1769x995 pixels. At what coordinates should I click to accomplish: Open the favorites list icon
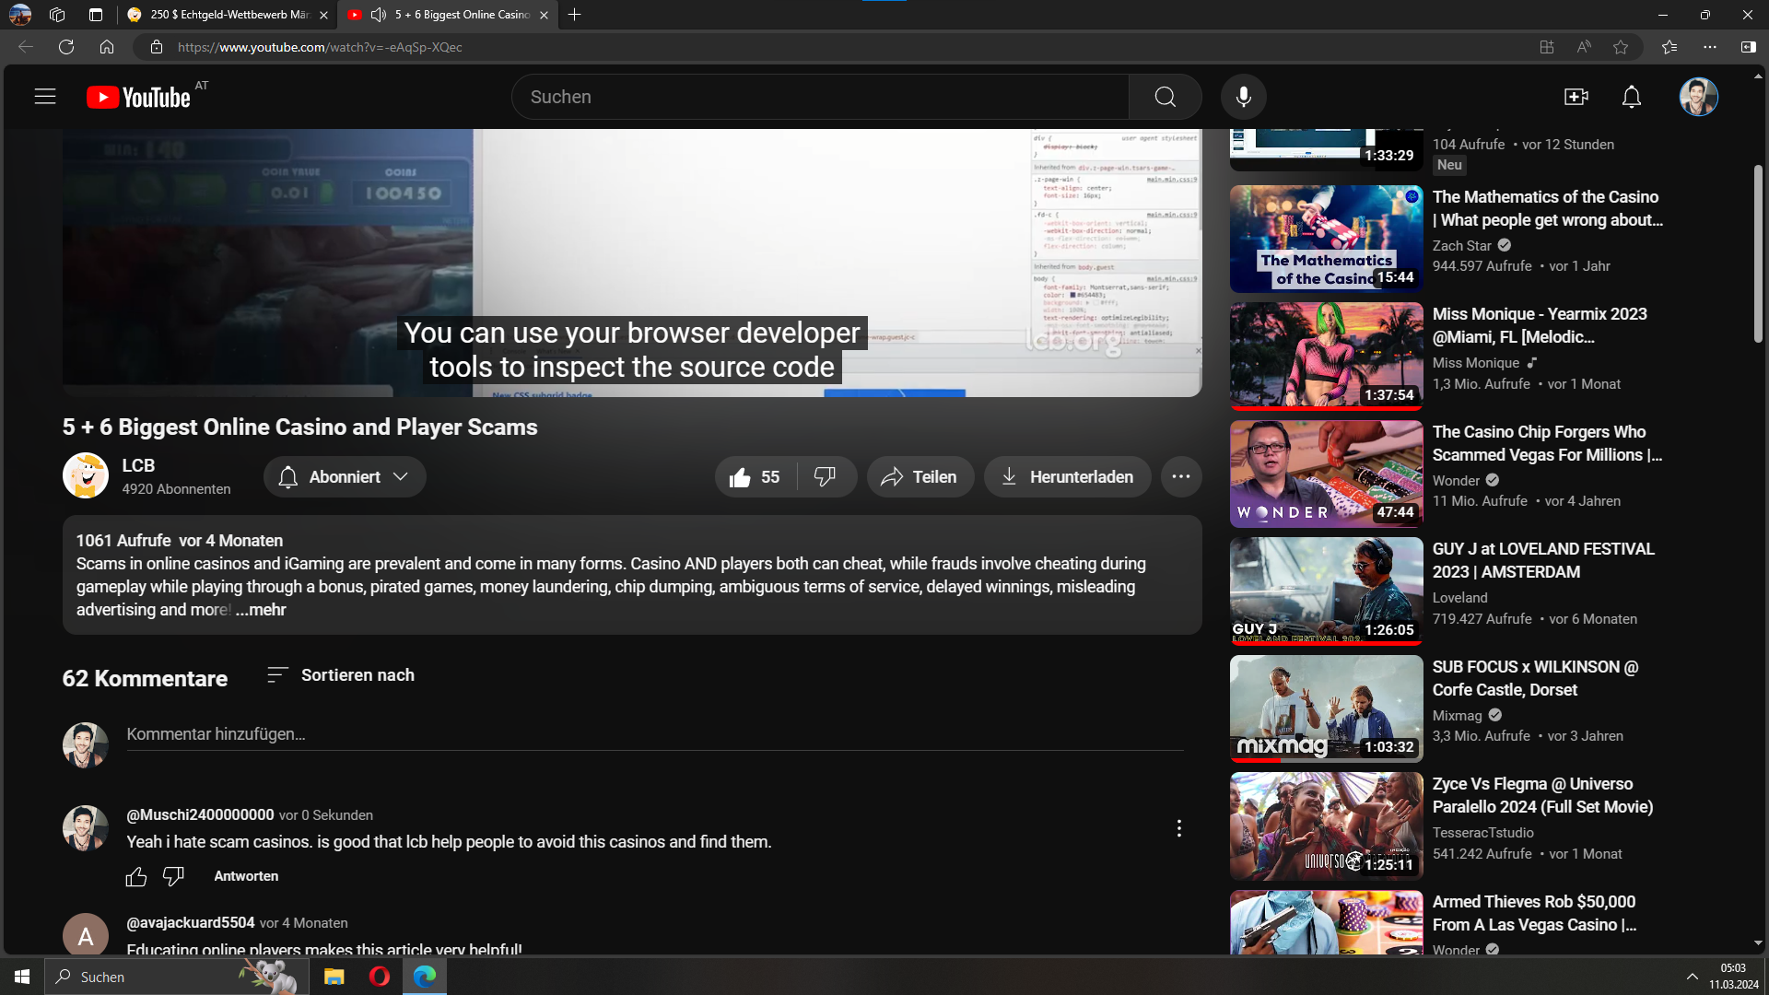click(x=1669, y=47)
